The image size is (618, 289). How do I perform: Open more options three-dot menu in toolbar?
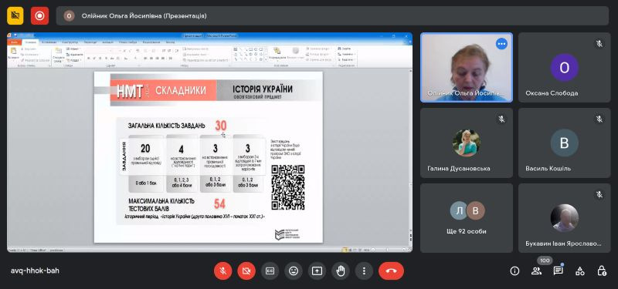click(x=364, y=271)
